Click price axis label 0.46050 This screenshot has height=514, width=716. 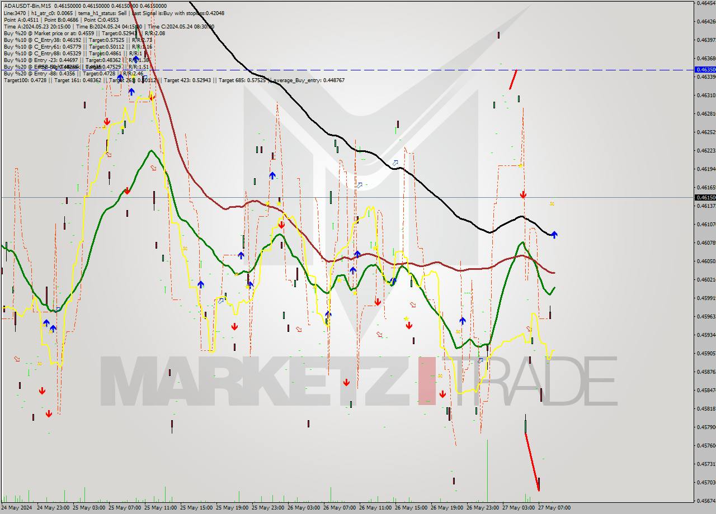(705, 261)
